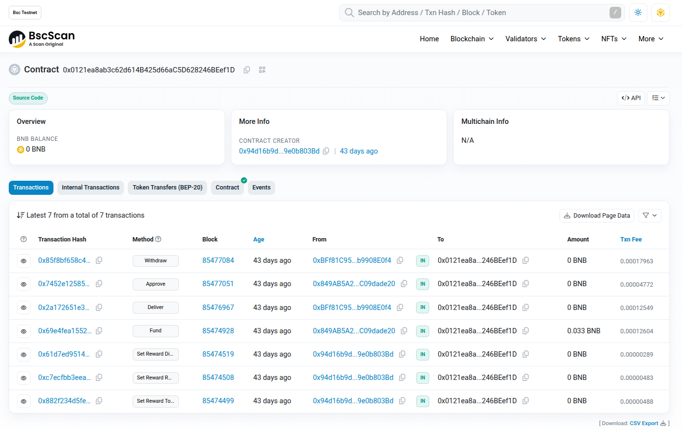Viewport: 682px width, 429px height.
Task: Open the API button
Action: click(x=631, y=98)
